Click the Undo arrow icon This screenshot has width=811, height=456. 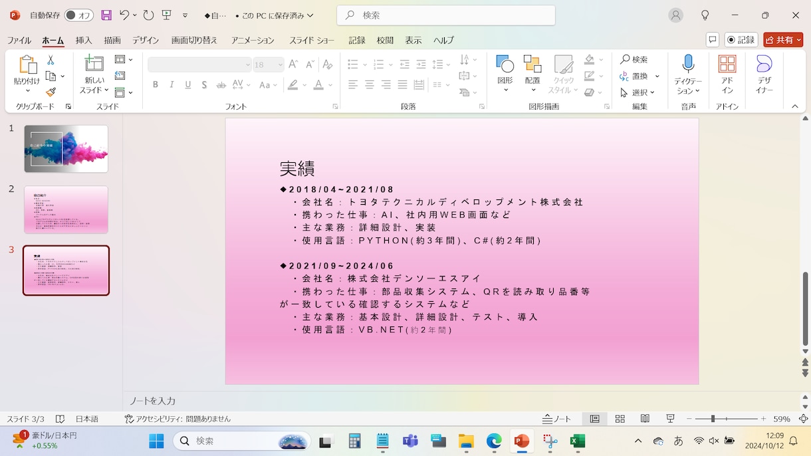point(124,15)
